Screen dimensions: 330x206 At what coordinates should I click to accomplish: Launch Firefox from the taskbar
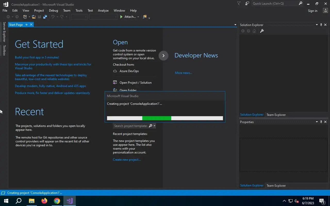[x=44, y=201]
